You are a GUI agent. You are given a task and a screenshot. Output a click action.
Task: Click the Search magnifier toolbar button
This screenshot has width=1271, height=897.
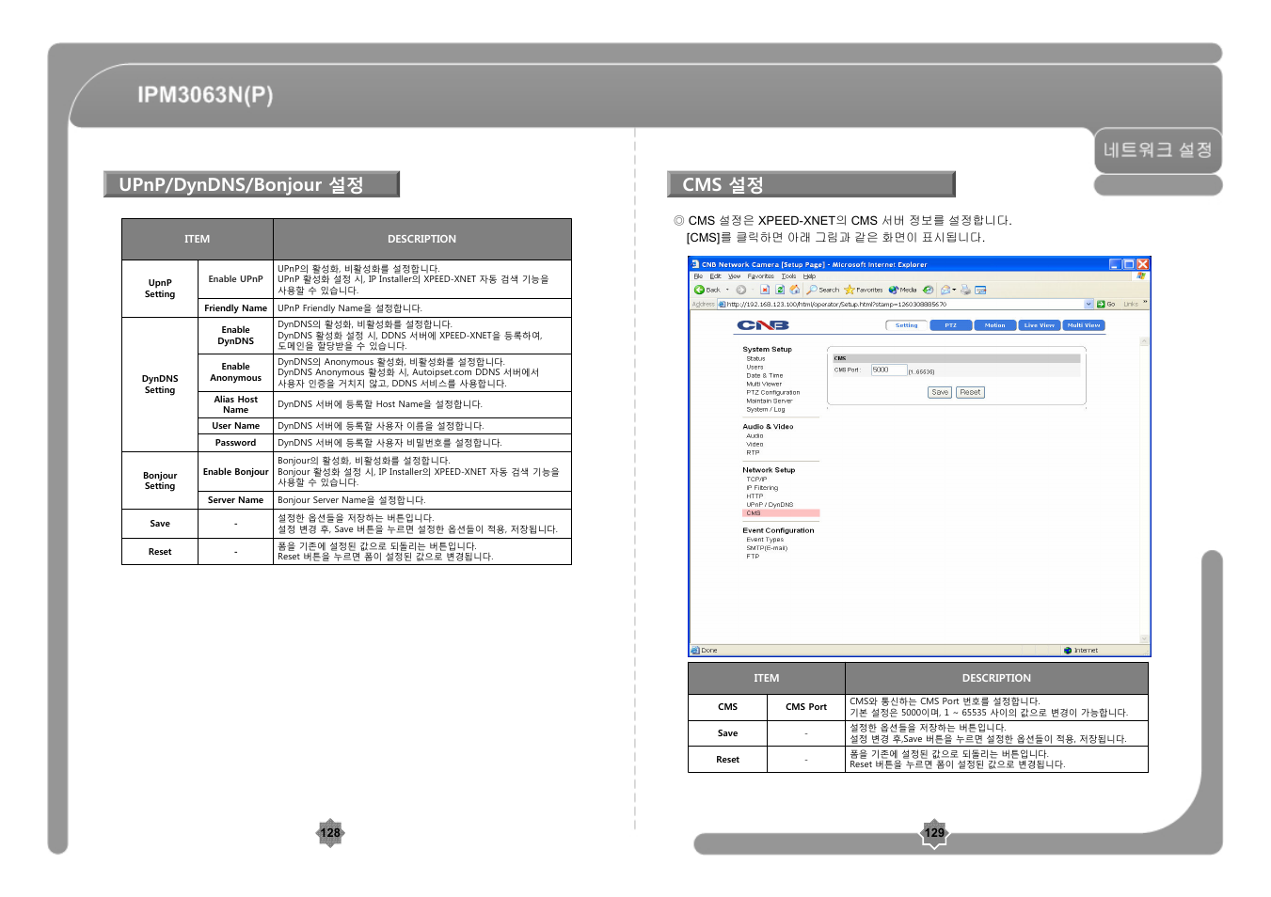tap(823, 290)
